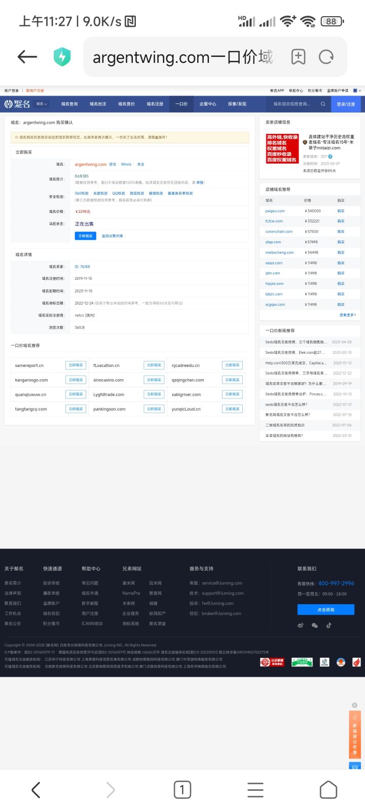Click 立即购买 for njcadreedu.cn
Viewport: 365px width, 811px height.
pyautogui.click(x=232, y=365)
